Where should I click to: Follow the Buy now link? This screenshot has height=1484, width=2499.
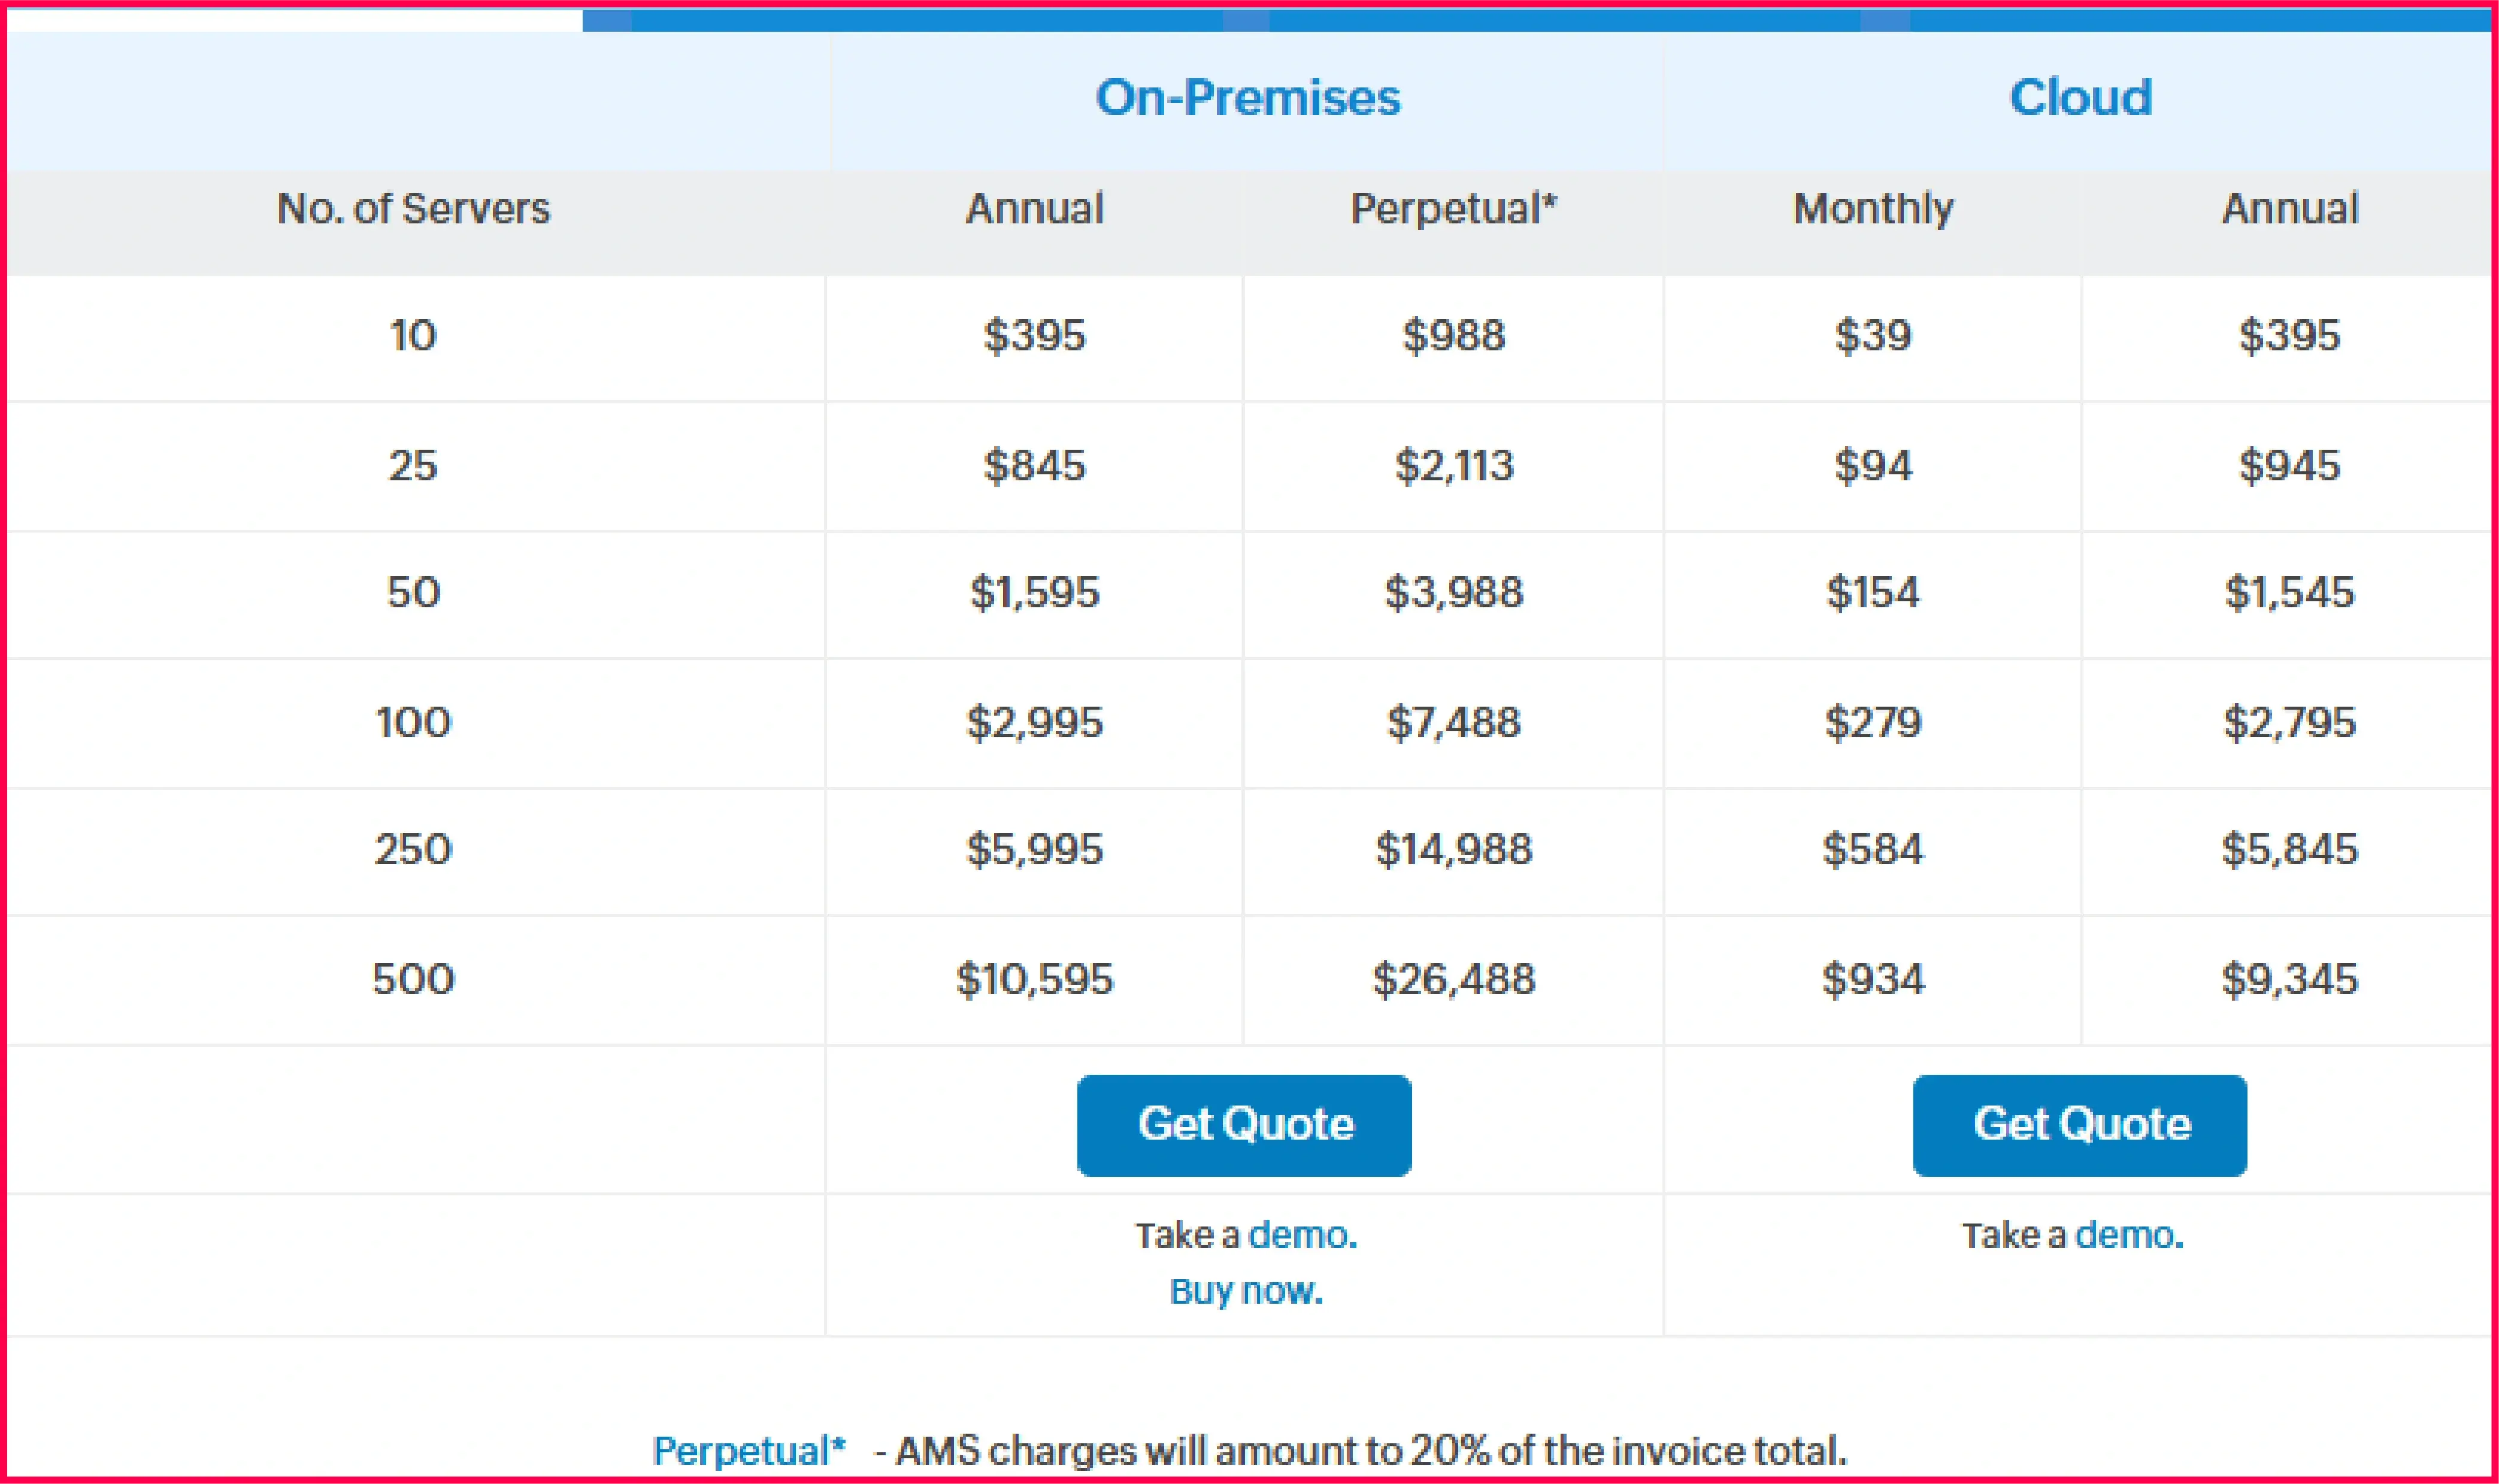pyautogui.click(x=1246, y=1291)
